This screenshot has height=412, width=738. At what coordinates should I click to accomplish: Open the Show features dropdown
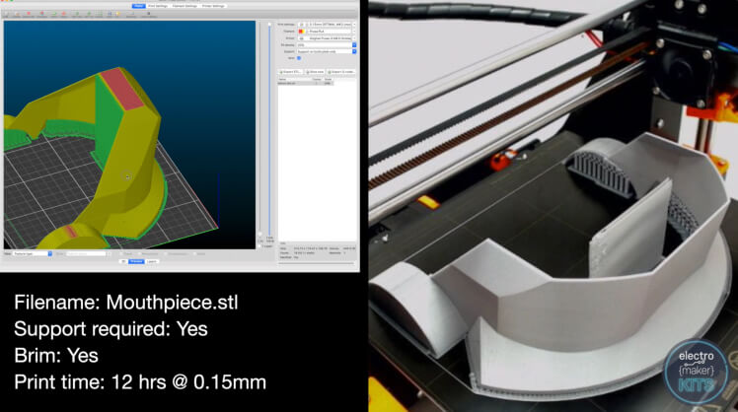90,254
